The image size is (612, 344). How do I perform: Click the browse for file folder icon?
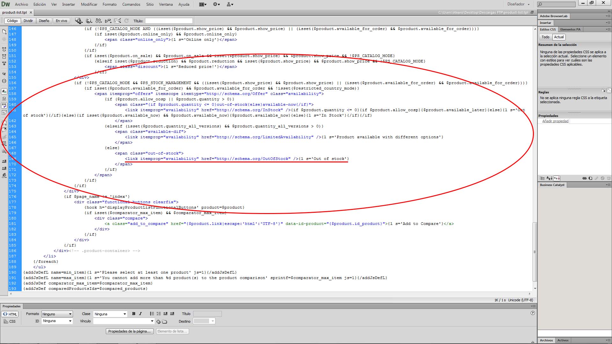click(164, 321)
